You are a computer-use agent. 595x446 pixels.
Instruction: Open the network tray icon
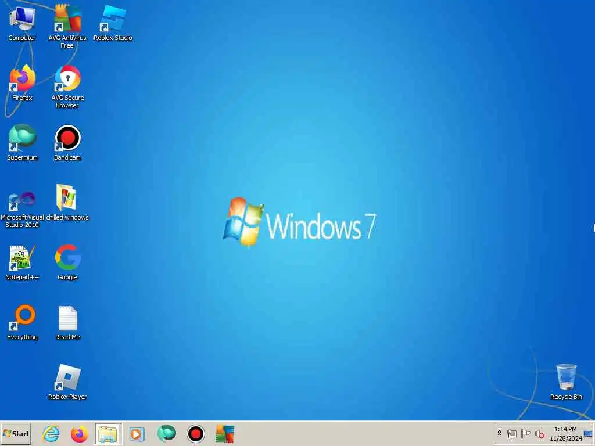(x=511, y=433)
